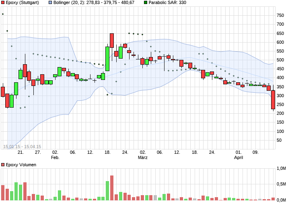292x204 pixels.
Task: Click the first red volume bar at chart start
Action: pos(3,193)
